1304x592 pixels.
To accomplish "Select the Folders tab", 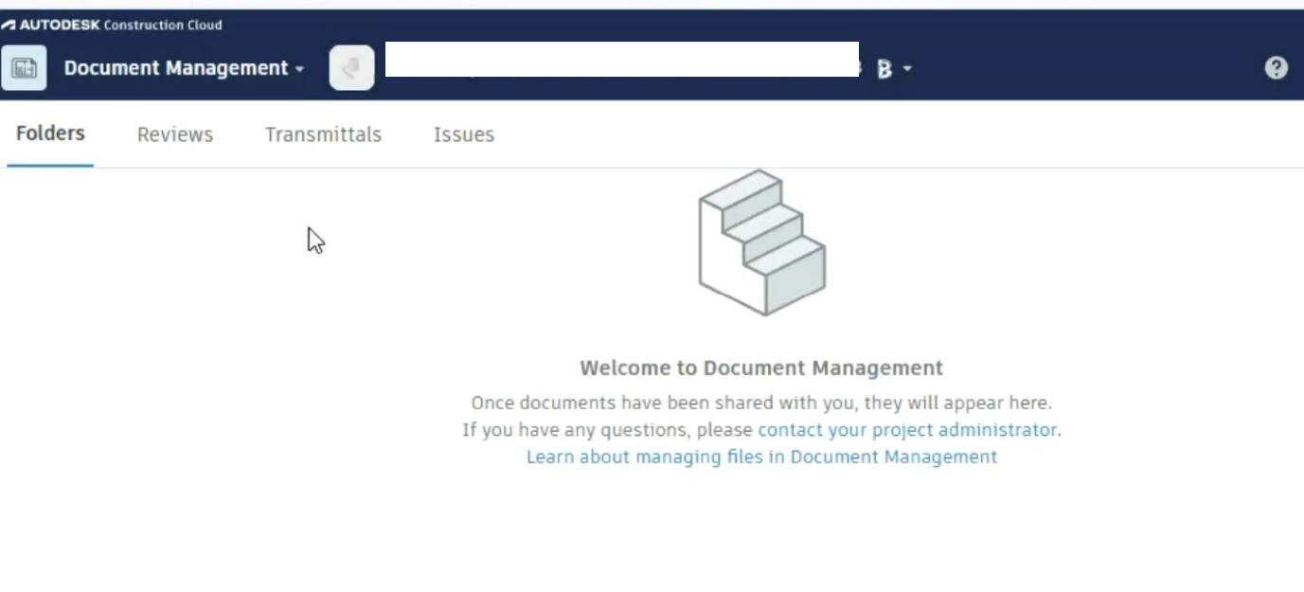I will pos(50,134).
